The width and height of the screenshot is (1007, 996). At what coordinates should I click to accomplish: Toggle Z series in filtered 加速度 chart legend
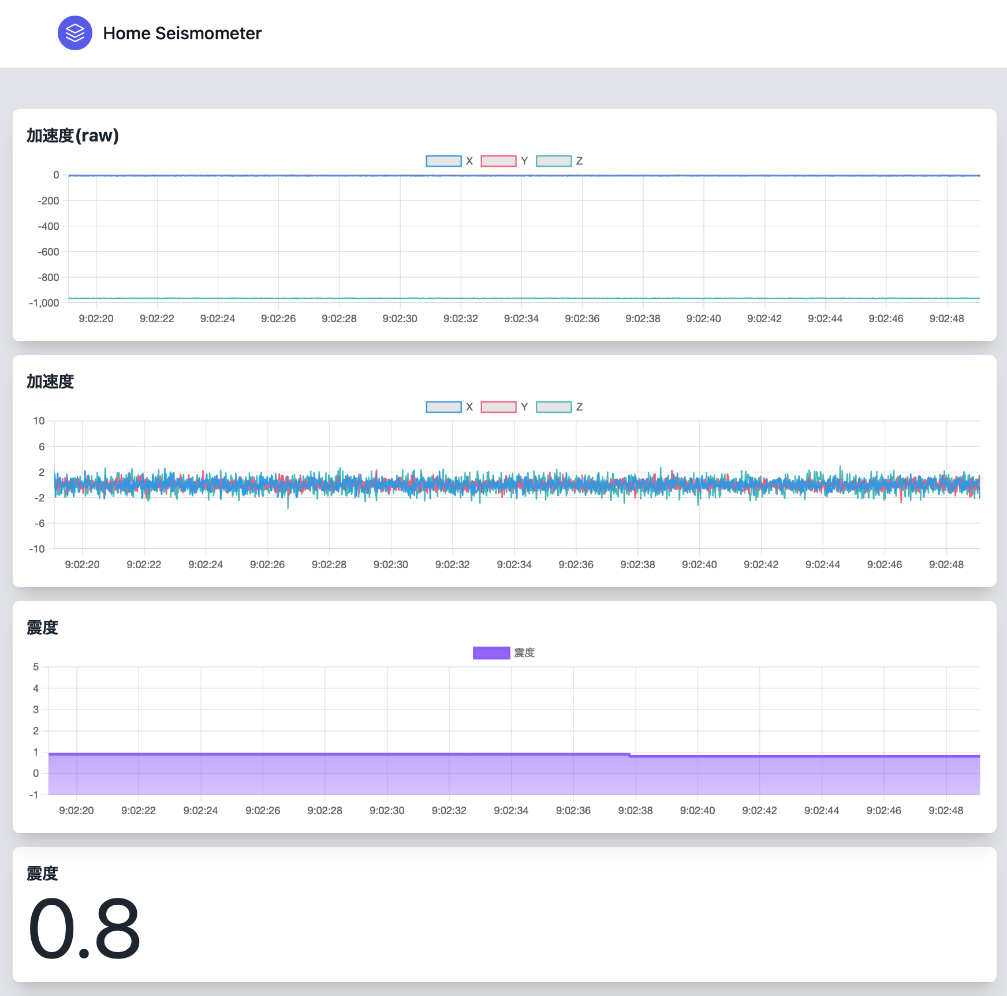click(560, 407)
